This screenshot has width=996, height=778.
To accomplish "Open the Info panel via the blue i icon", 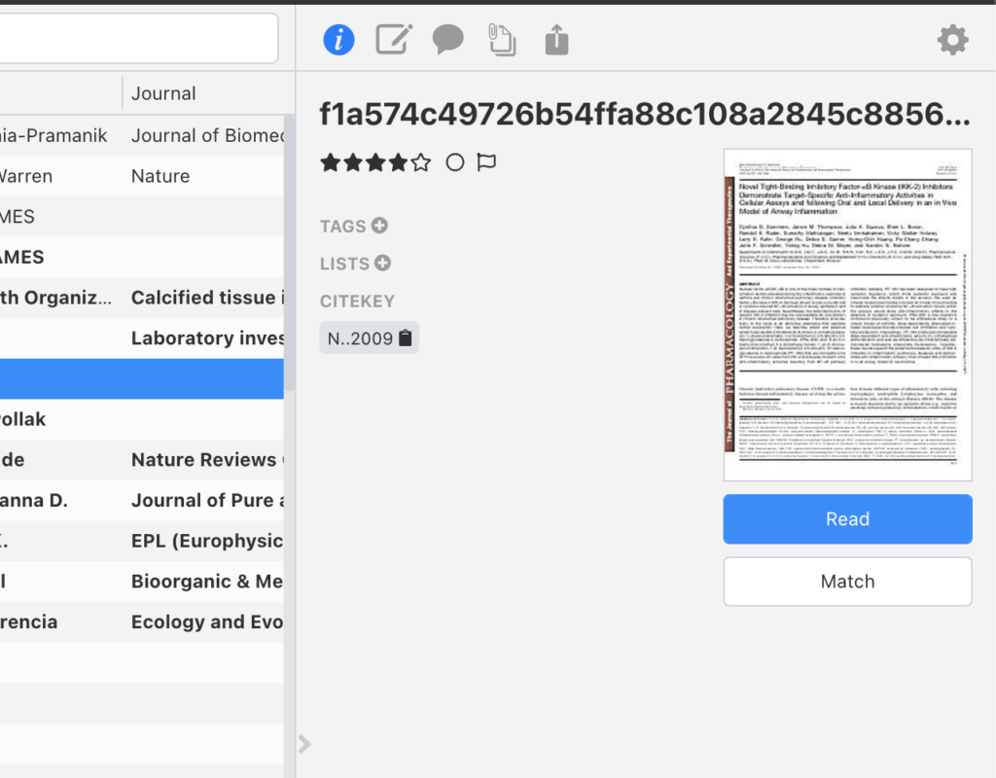I will (x=338, y=39).
